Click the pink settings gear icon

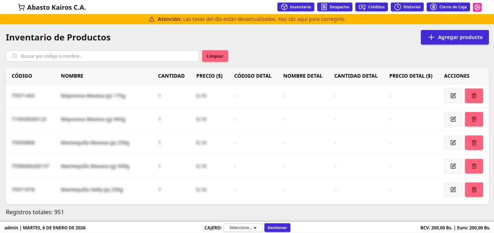click(x=477, y=7)
